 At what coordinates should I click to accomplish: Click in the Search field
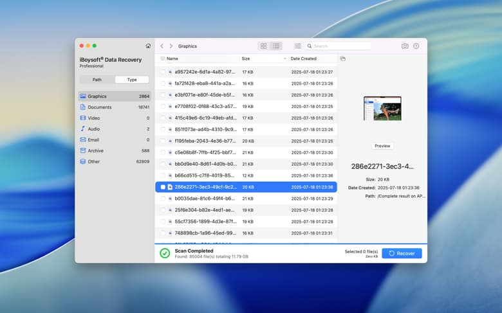pyautogui.click(x=338, y=46)
